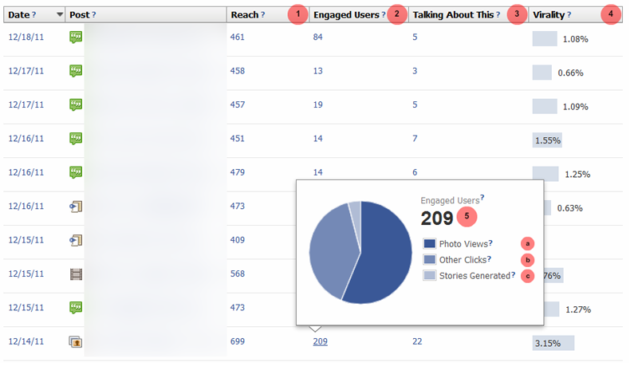Screen dimensions: 638x374
Task: Click the Other Clicks label in the popup
Action: pos(463,259)
